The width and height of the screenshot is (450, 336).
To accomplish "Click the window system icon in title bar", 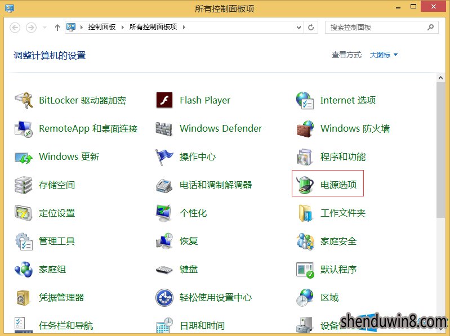I will coord(10,8).
